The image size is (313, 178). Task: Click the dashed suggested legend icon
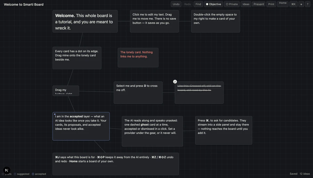(15, 174)
